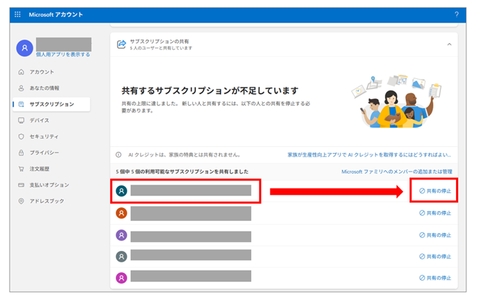Click the orange user avatar icon
Image resolution: width=478 pixels, height=300 pixels.
(121, 213)
